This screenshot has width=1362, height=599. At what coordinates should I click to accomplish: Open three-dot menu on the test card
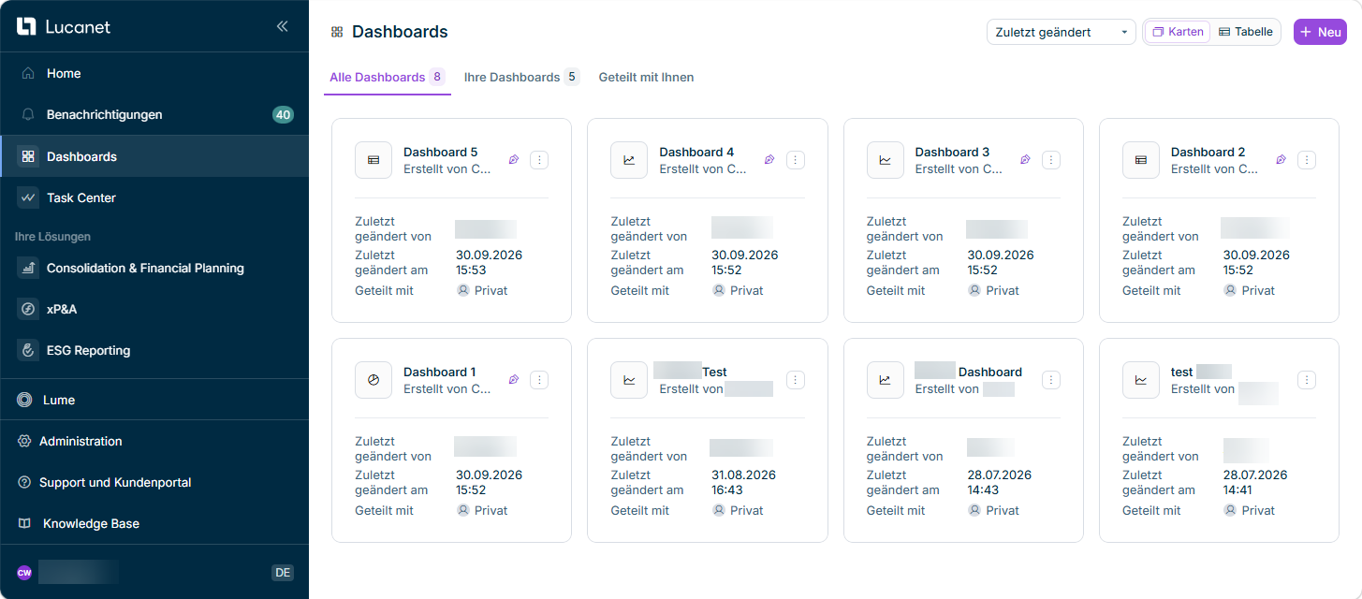[1307, 380]
